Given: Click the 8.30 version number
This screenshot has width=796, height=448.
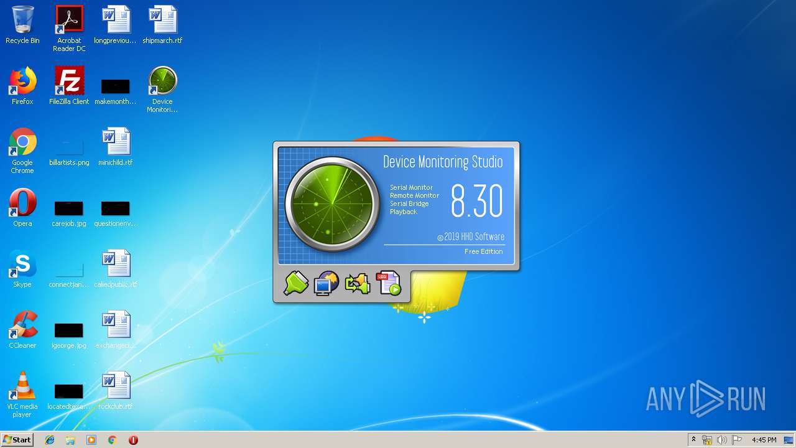Looking at the screenshot, I should click(477, 201).
